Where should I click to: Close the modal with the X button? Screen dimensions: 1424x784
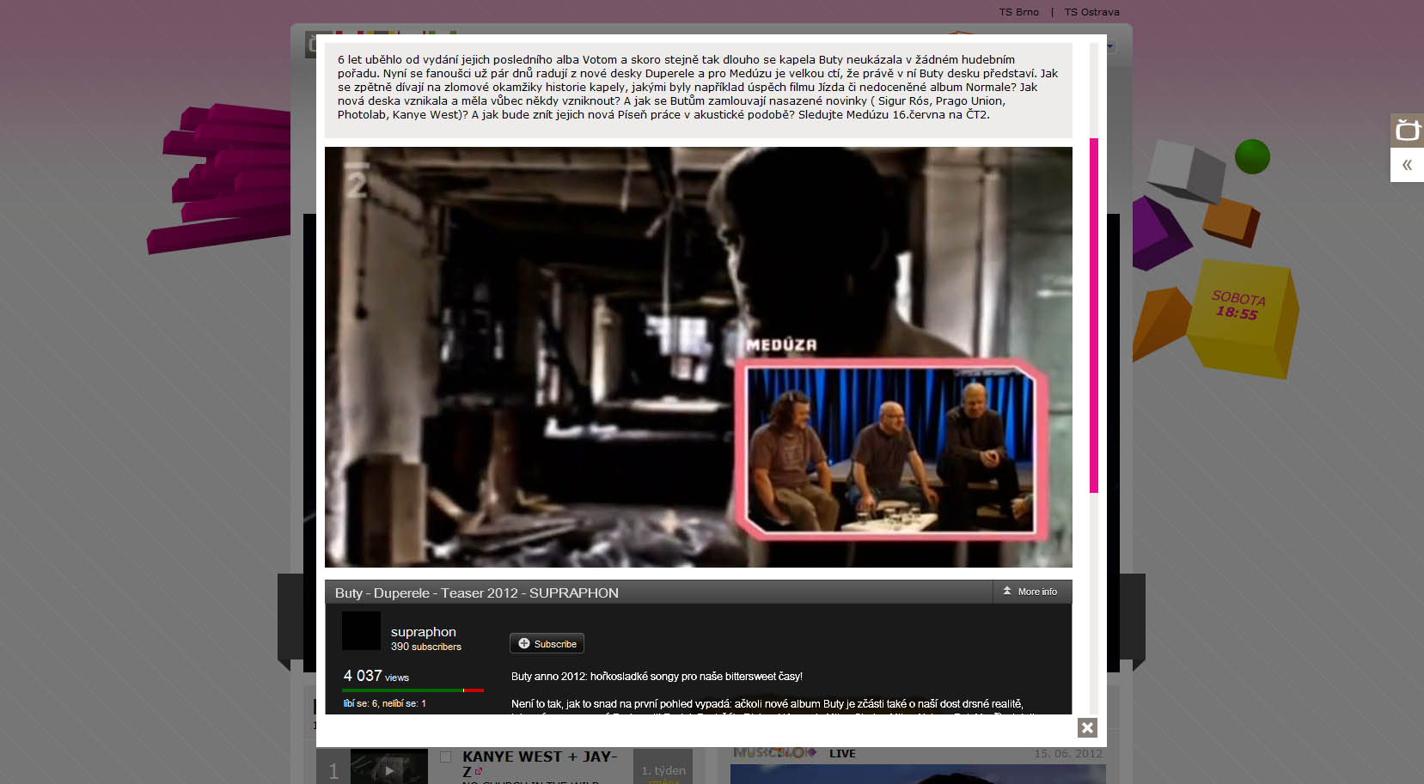click(1087, 727)
